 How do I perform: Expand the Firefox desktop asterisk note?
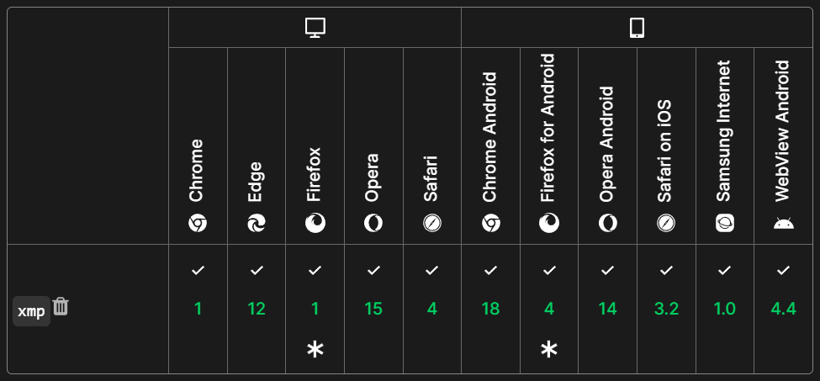pyautogui.click(x=315, y=350)
